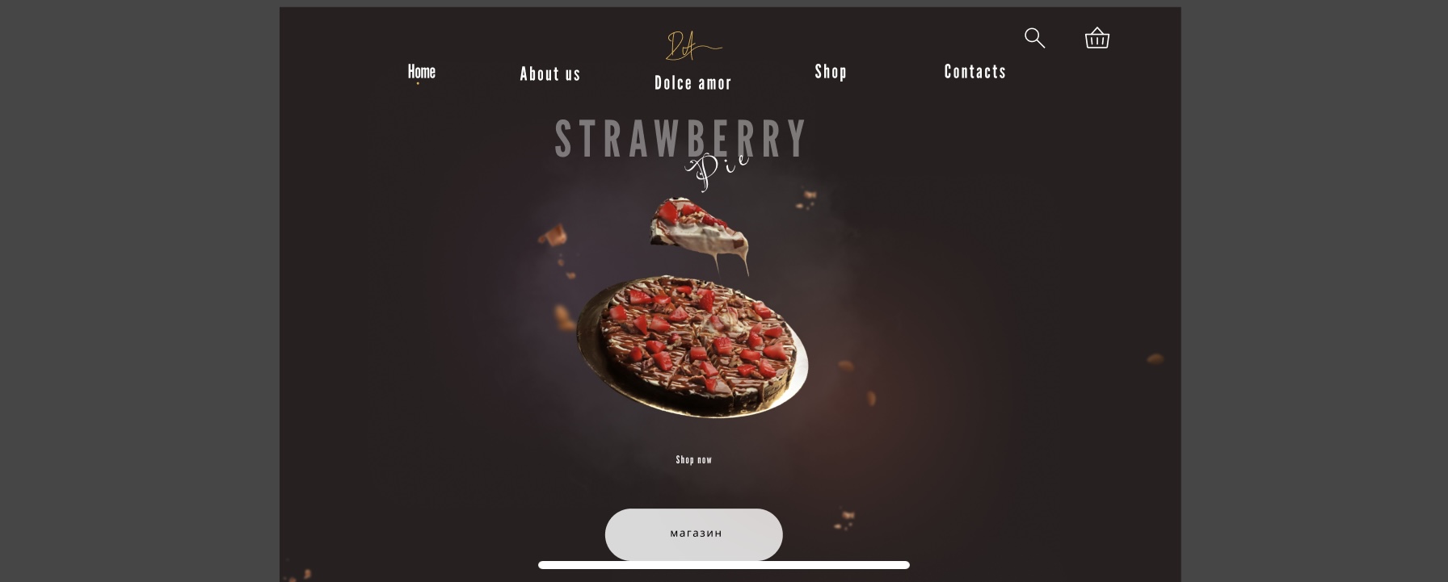
Task: Click the chocolate crumbs right of магазин button
Action: 844,520
